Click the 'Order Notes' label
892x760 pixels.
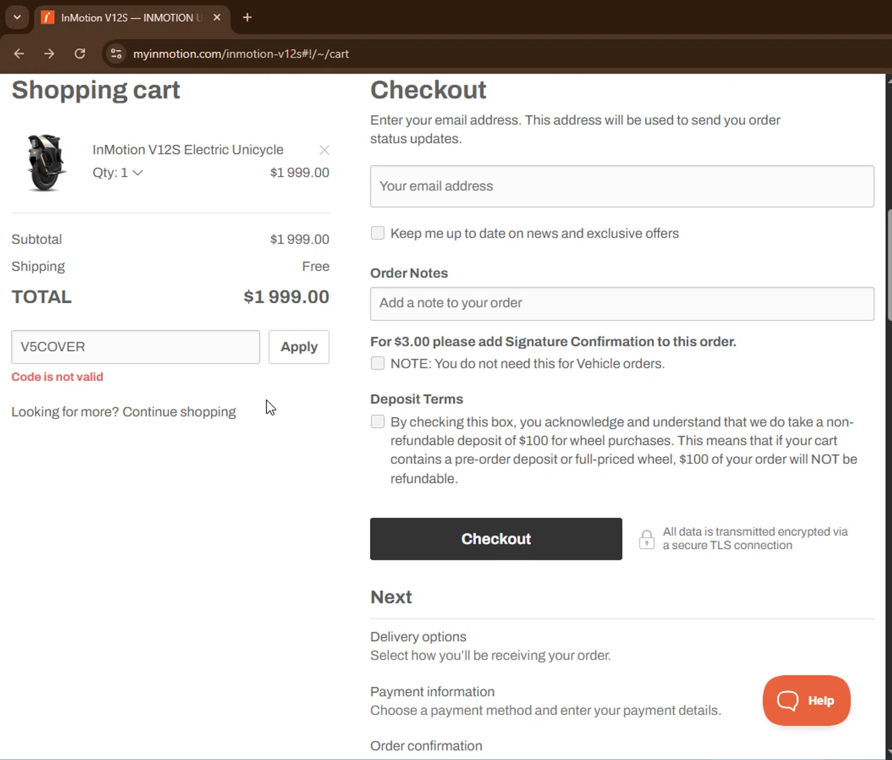409,273
